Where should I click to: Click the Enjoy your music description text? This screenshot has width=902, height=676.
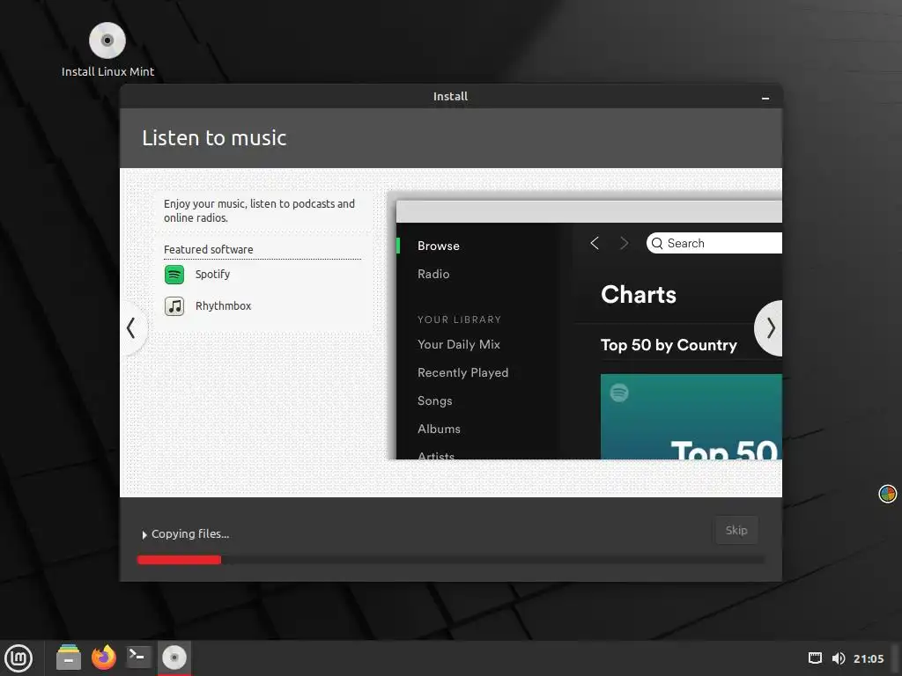click(x=259, y=211)
